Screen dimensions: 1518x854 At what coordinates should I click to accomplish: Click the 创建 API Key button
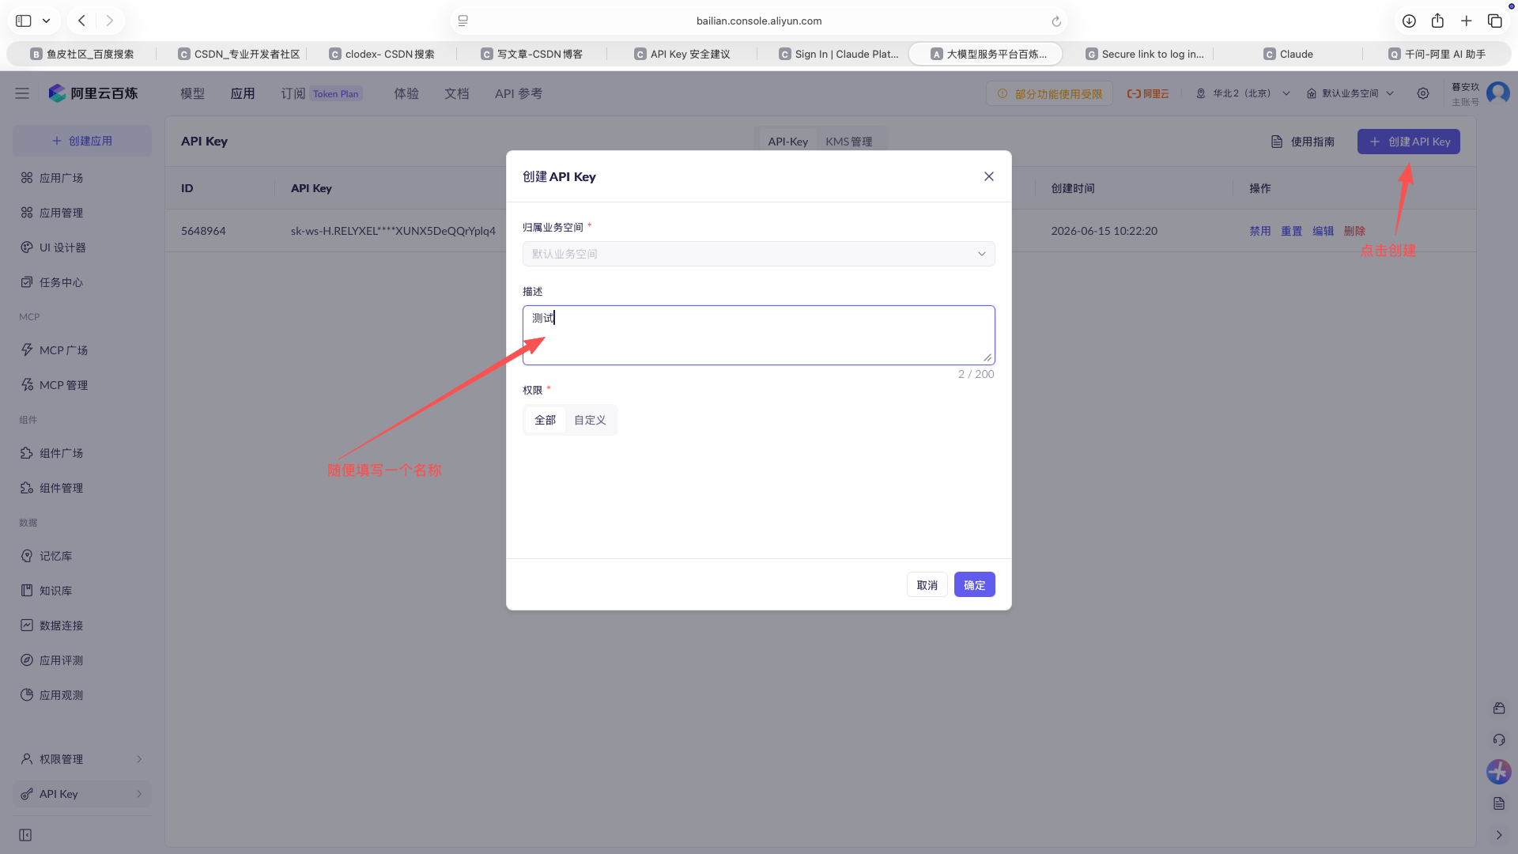[1409, 142]
